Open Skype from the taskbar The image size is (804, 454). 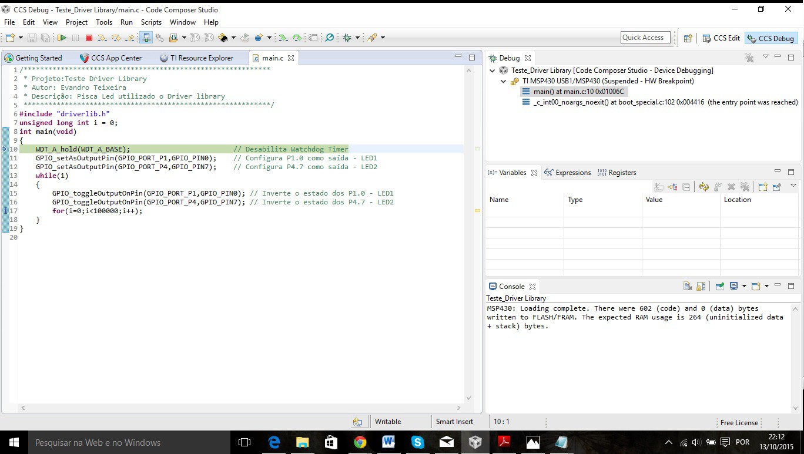point(417,442)
